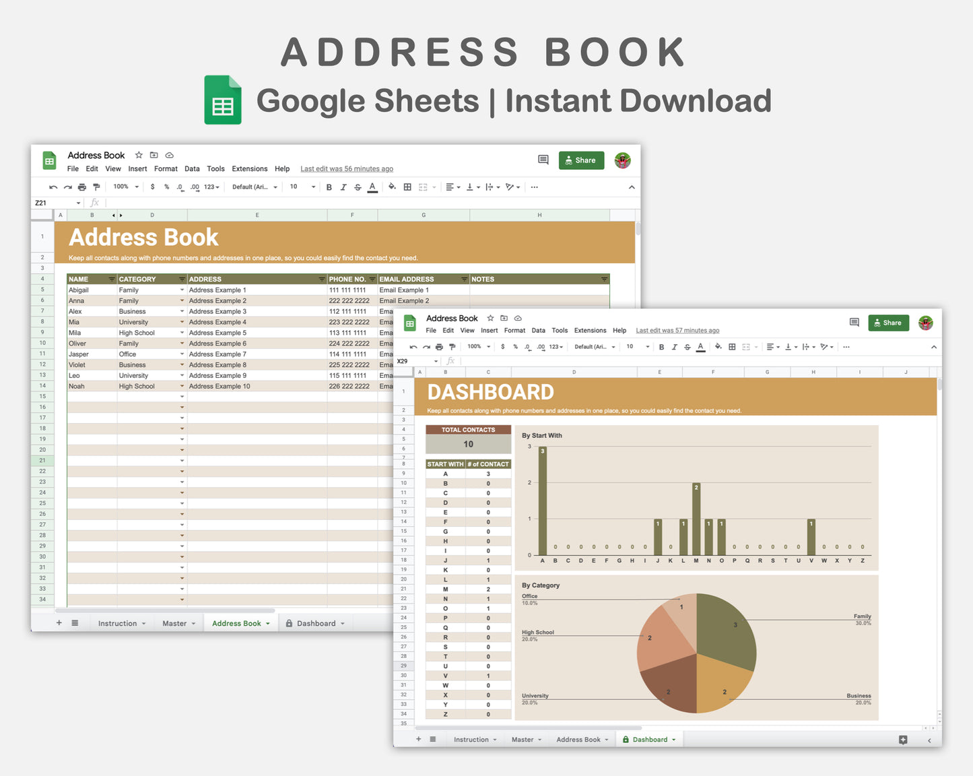Open the comment history icon
The height and width of the screenshot is (776, 973).
click(x=543, y=160)
